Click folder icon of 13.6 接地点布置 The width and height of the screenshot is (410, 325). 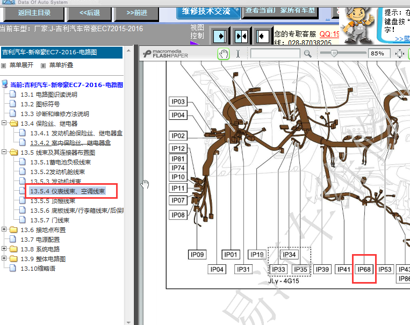(x=13, y=229)
